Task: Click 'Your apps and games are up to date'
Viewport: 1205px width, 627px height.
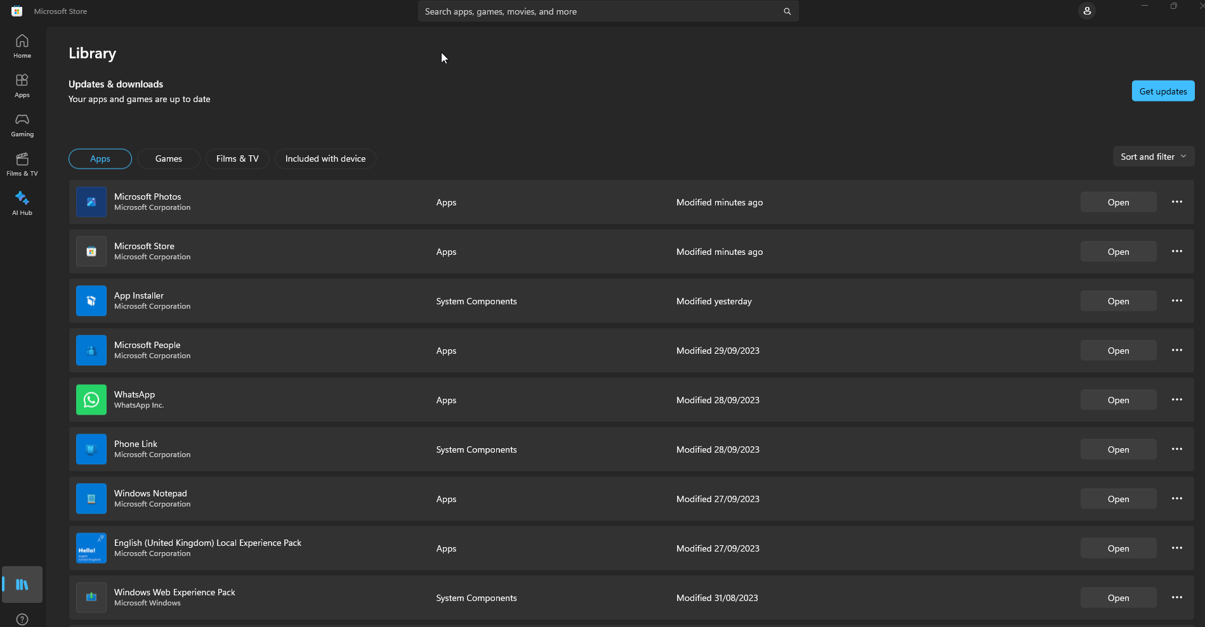Action: pos(140,99)
